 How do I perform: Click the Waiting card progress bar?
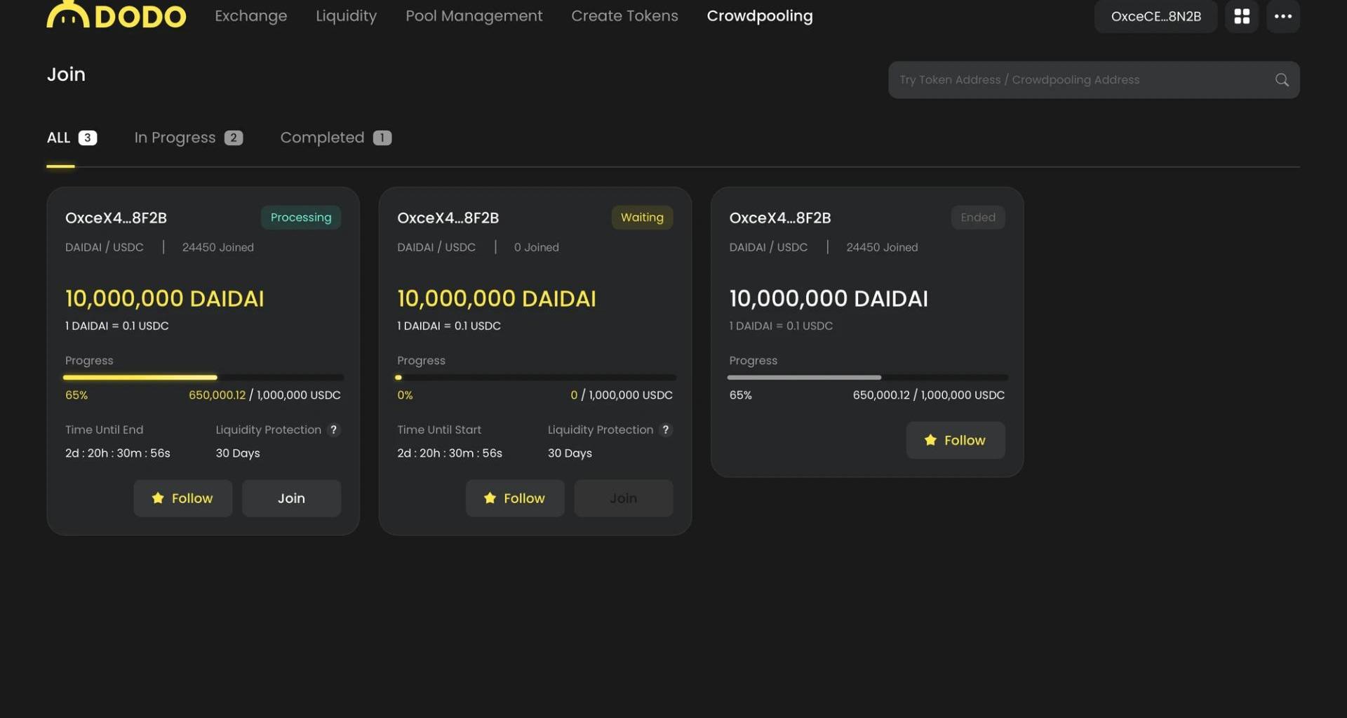[535, 378]
